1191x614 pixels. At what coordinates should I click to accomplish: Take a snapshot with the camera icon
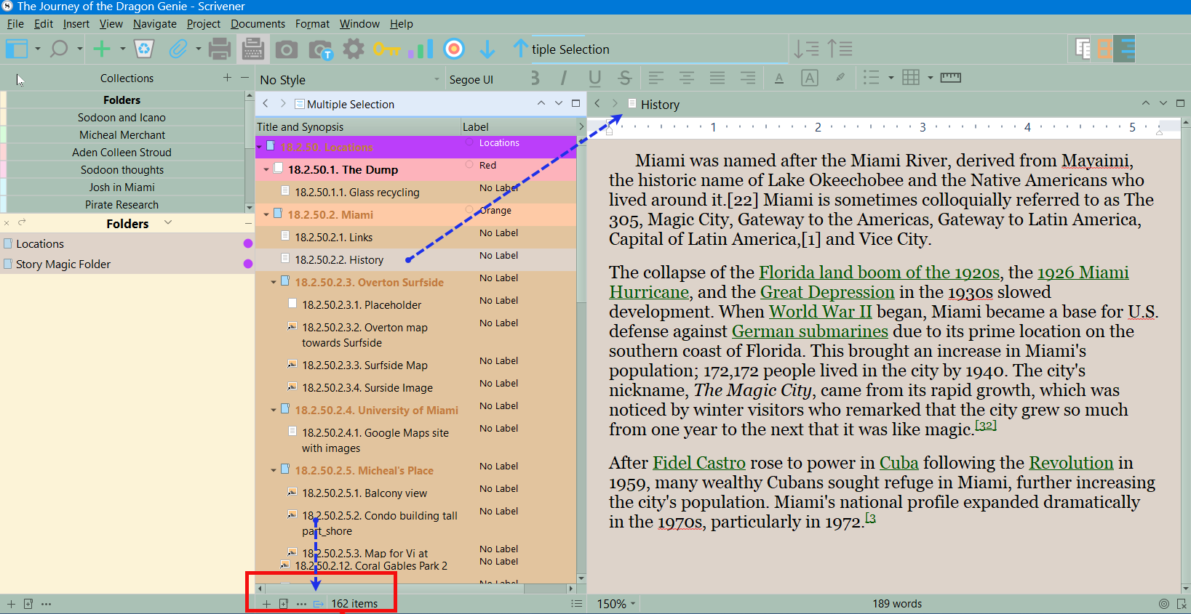286,49
